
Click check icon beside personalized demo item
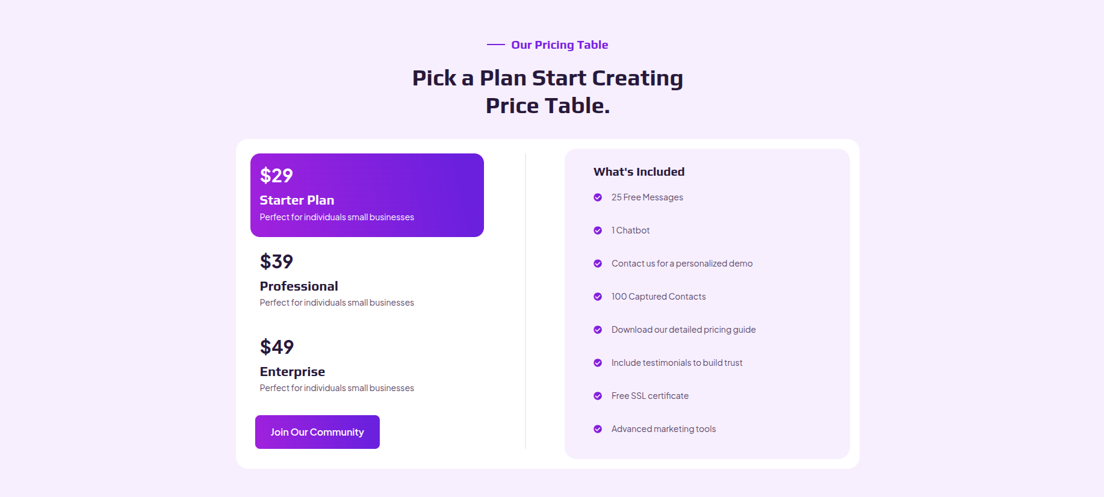point(598,264)
